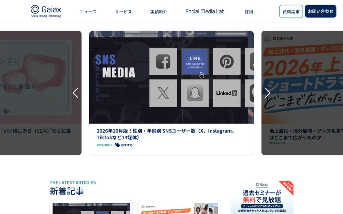Viewport: 343px width, 214px height.
Task: Click the Snapchat ghost icon tile
Action: pos(195,93)
